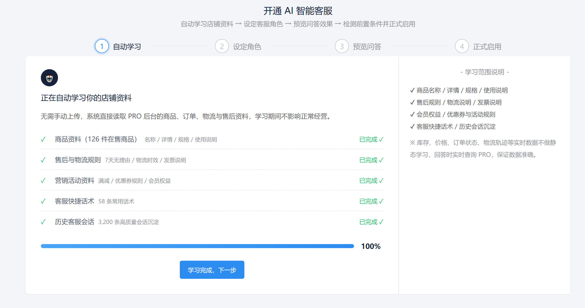Click sidebar item 商品名称 / 详情 / 规格 / 使用说明

point(459,90)
